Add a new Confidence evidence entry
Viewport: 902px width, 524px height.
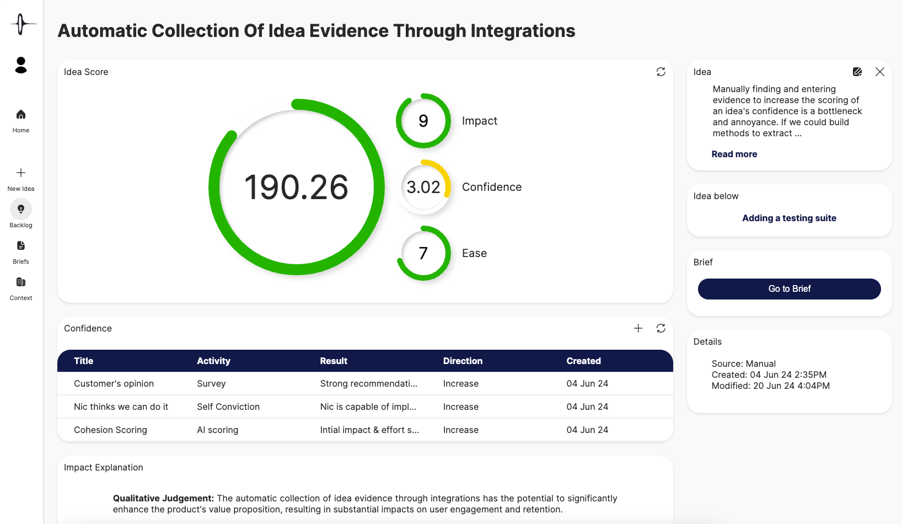click(x=638, y=328)
